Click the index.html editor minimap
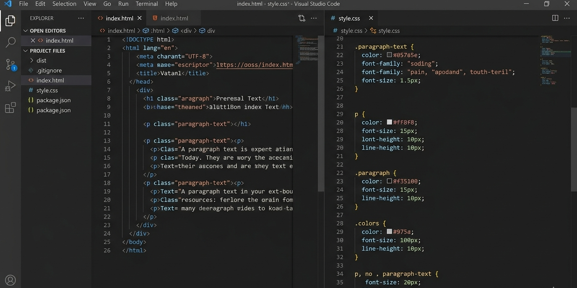 tap(306, 50)
